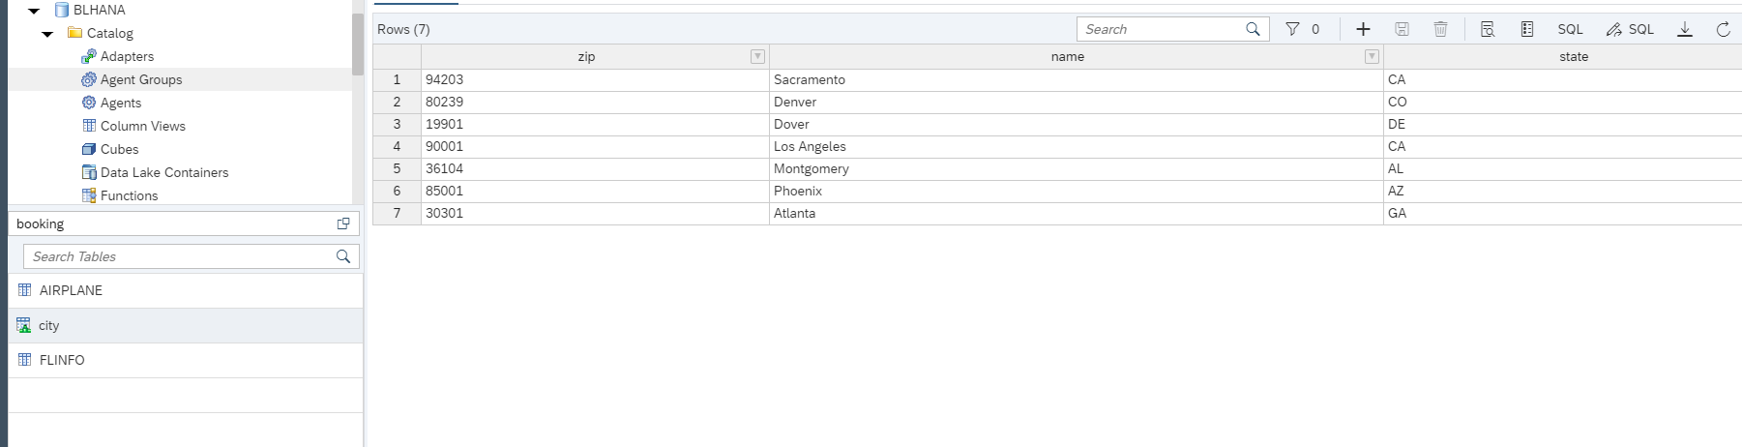Open the filter funnel icon
The image size is (1742, 447).
pos(1292,29)
